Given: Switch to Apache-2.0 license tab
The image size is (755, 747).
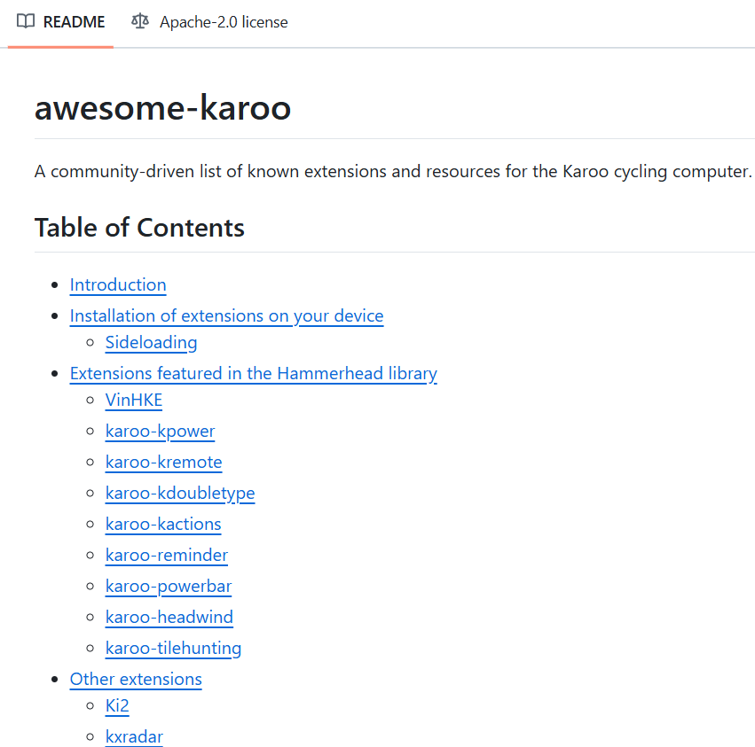Looking at the screenshot, I should click(x=209, y=22).
